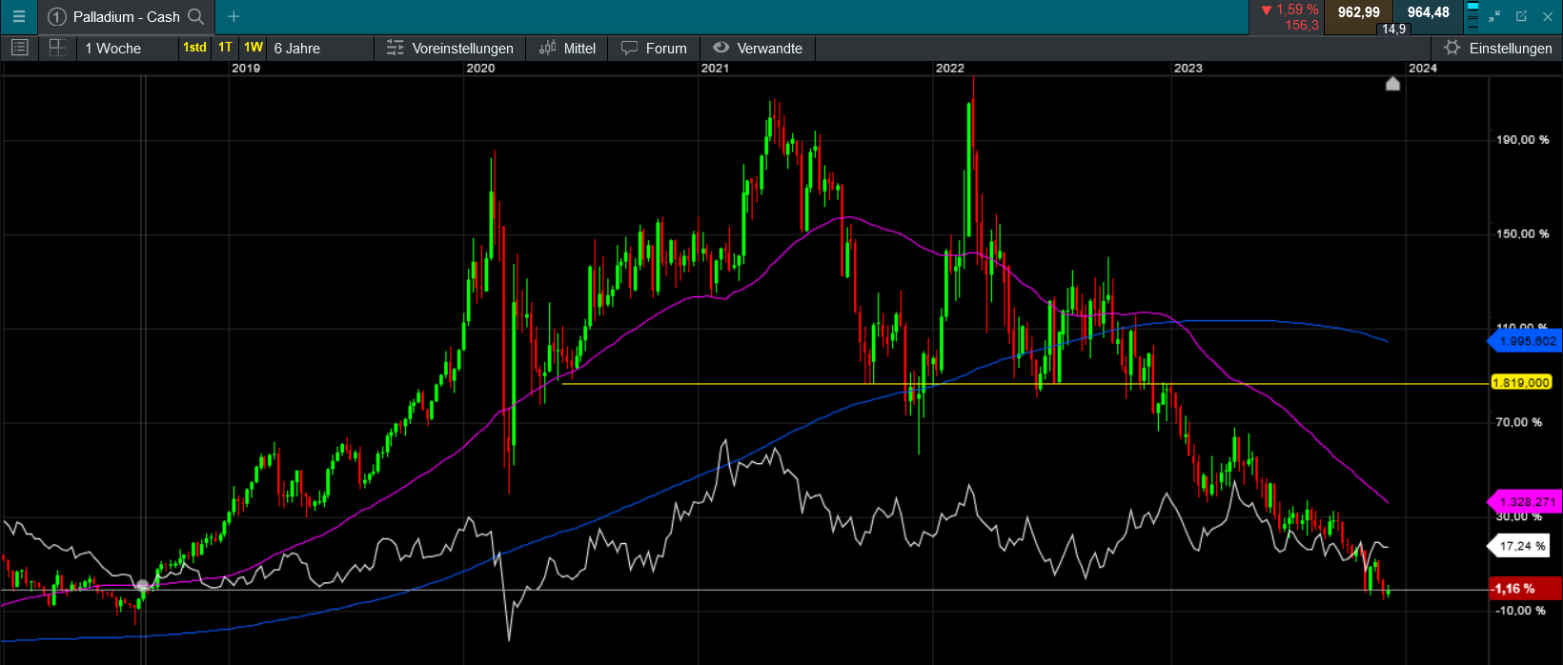Click the sell price 962,99 box

(1358, 12)
